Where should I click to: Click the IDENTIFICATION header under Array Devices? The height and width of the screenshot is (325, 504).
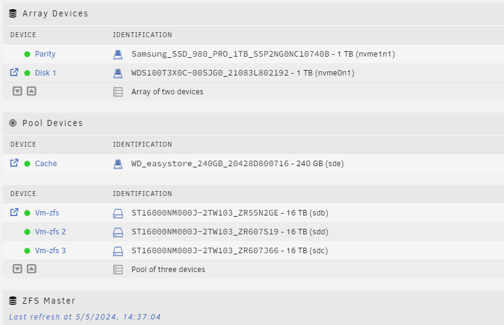142,35
